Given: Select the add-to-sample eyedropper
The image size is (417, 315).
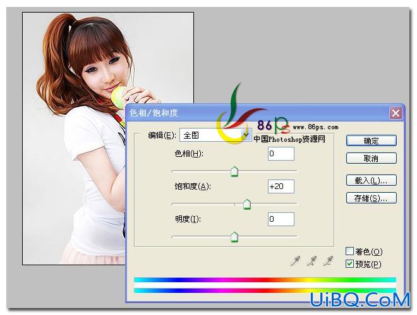Looking at the screenshot, I should [311, 261].
